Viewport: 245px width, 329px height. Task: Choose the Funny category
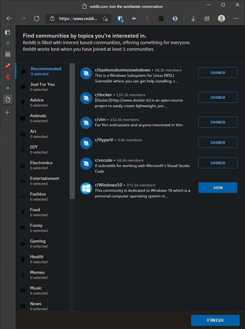[x=43, y=228]
